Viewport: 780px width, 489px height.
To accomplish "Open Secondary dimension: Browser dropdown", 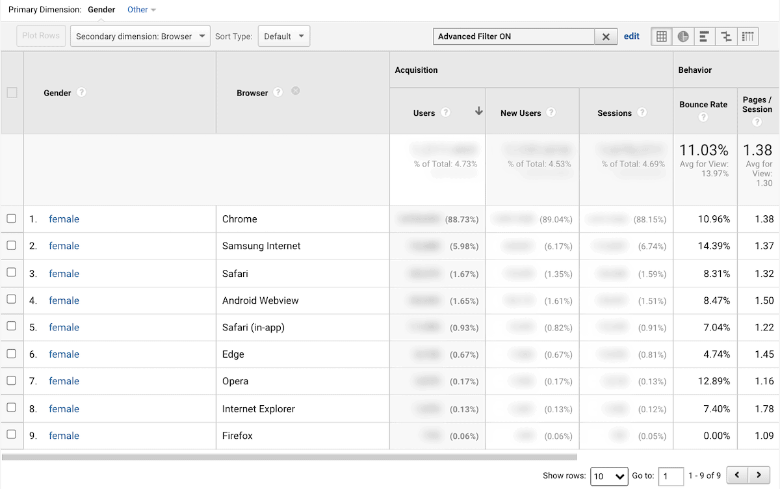I will (140, 36).
